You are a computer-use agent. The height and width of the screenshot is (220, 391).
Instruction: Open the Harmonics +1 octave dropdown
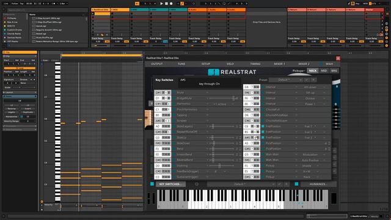coord(223,104)
